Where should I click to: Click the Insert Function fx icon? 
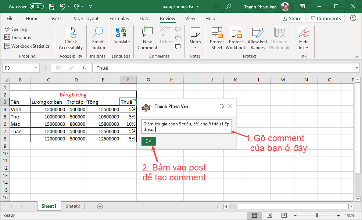click(x=84, y=68)
